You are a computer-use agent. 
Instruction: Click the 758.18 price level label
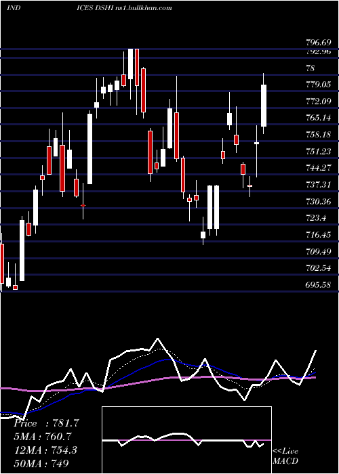(x=319, y=135)
